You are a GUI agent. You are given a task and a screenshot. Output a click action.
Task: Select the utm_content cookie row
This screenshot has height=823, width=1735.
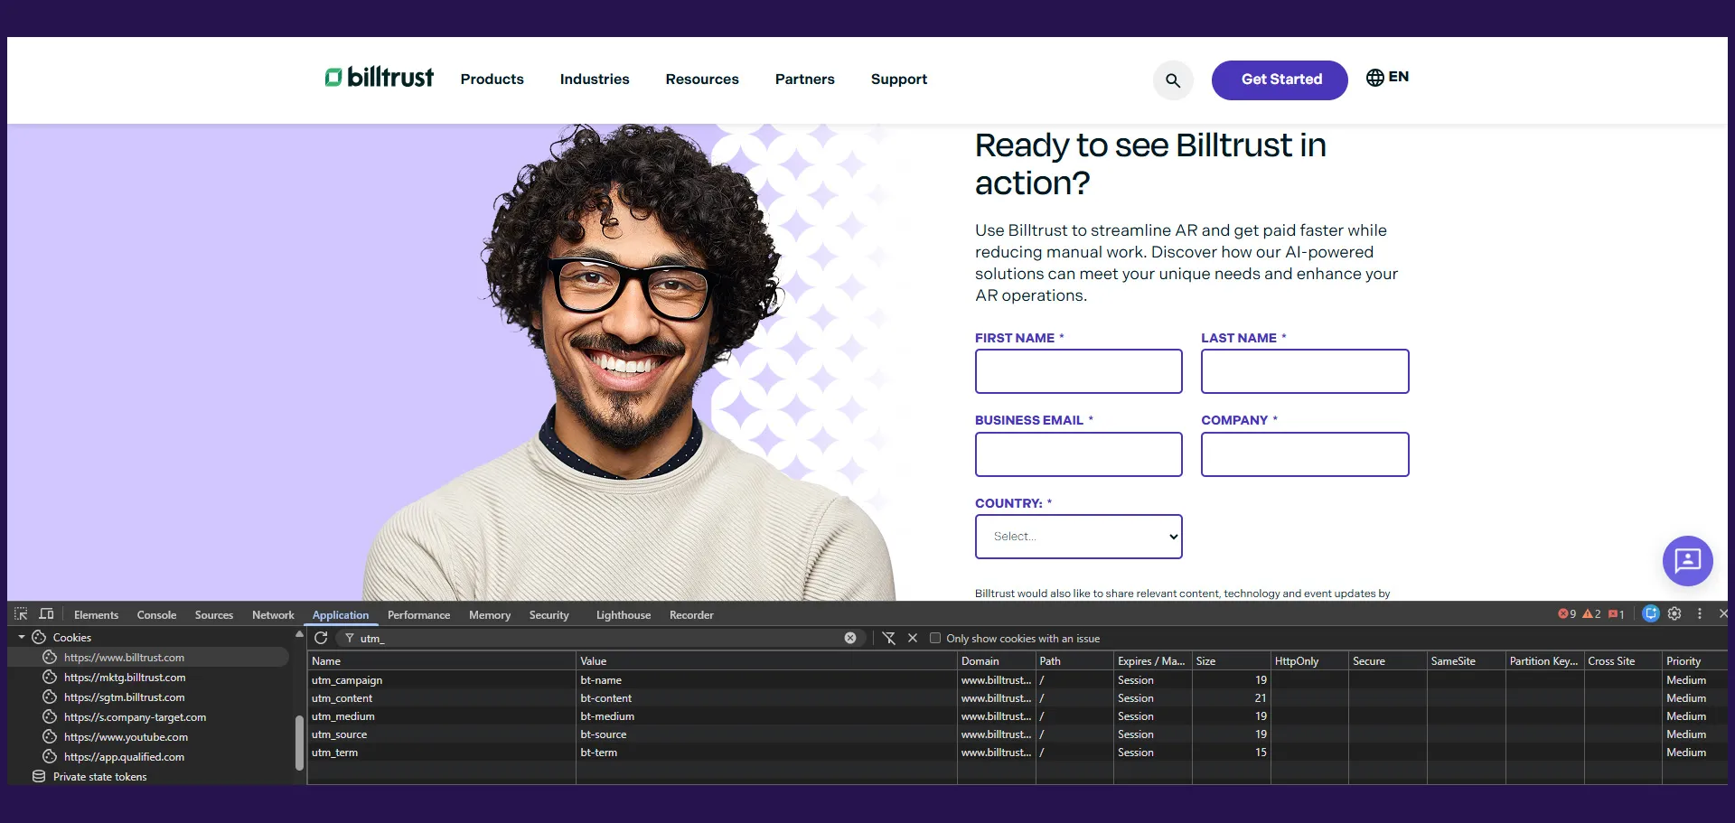[1018, 698]
